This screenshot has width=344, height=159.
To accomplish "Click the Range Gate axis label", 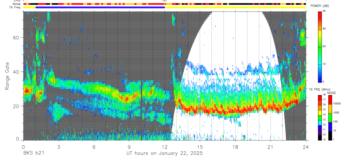I will click(7, 76).
